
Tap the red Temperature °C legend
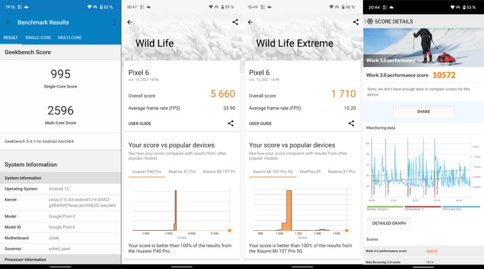(423, 208)
